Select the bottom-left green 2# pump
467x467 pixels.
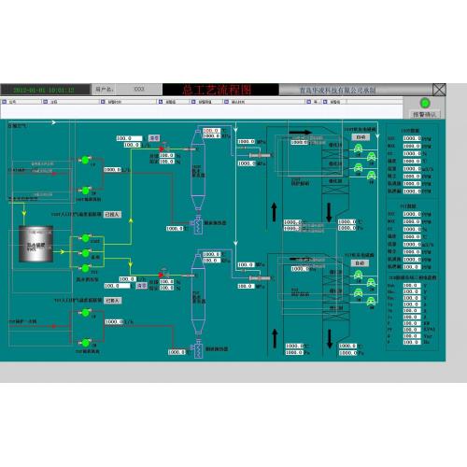85,343
